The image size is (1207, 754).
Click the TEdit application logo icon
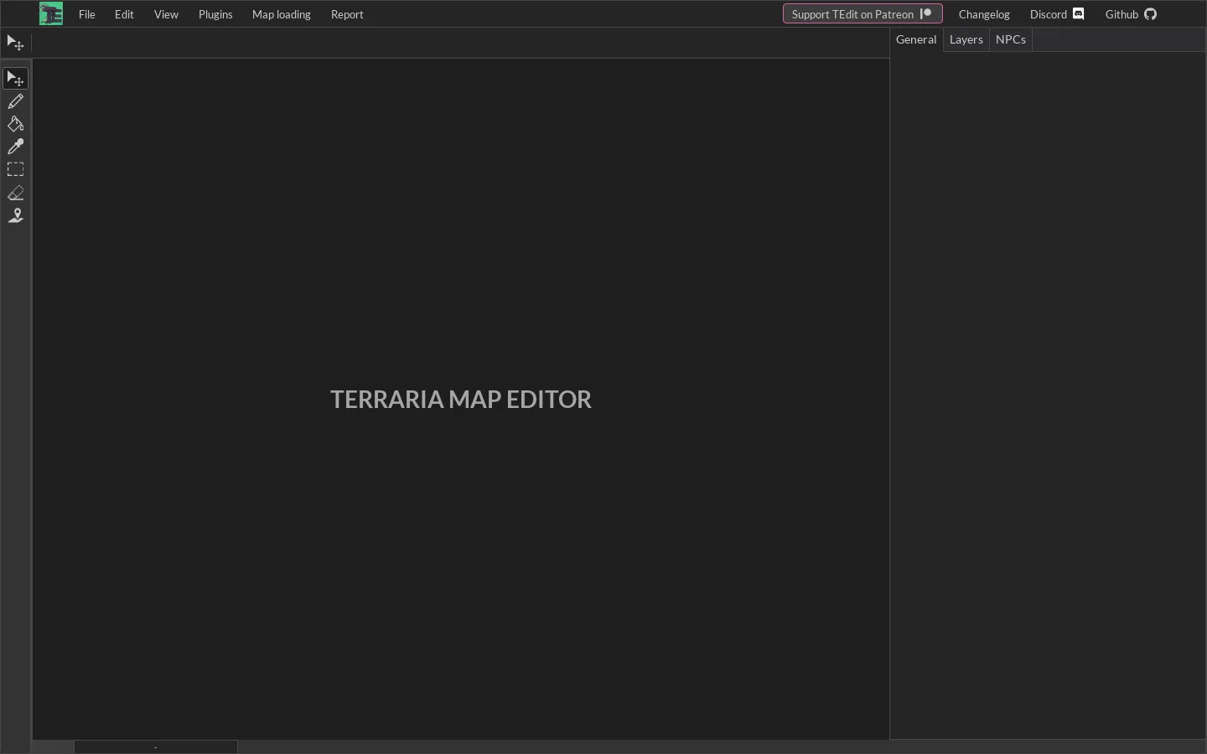click(51, 13)
